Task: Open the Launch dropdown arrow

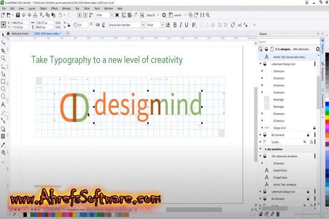Action: click(185, 15)
